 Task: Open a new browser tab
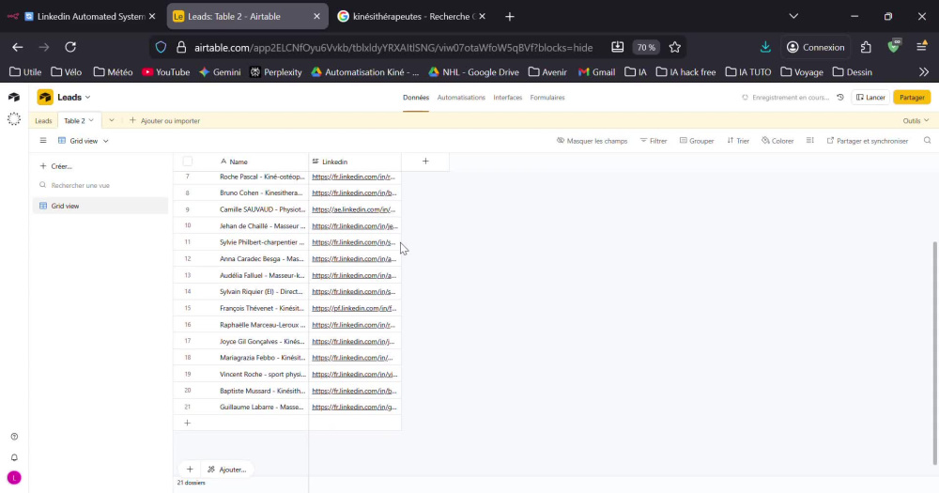[x=510, y=17]
